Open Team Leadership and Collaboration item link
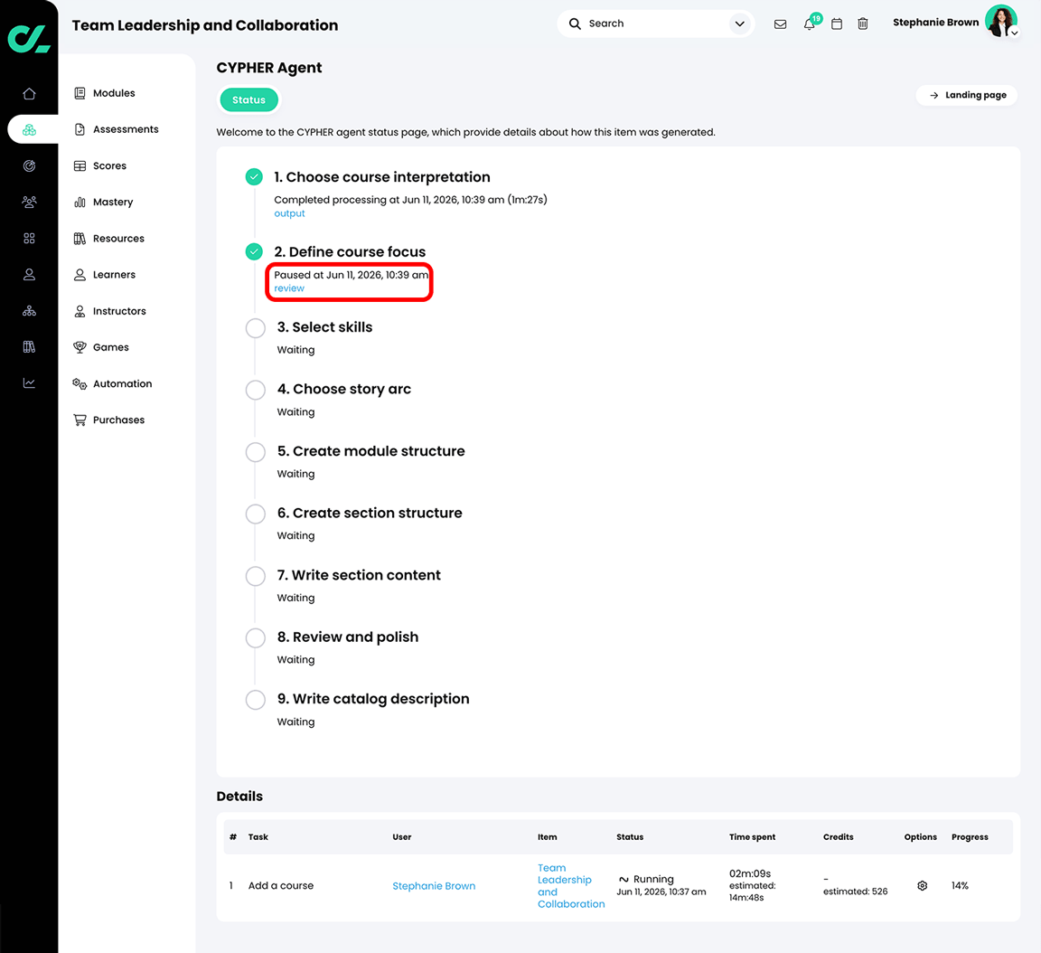 click(x=571, y=886)
